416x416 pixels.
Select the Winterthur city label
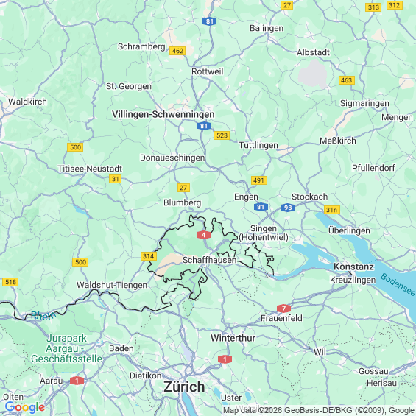pyautogui.click(x=233, y=338)
